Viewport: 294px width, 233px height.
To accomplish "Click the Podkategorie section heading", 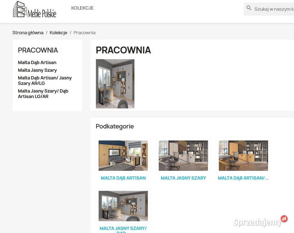I will [x=115, y=126].
